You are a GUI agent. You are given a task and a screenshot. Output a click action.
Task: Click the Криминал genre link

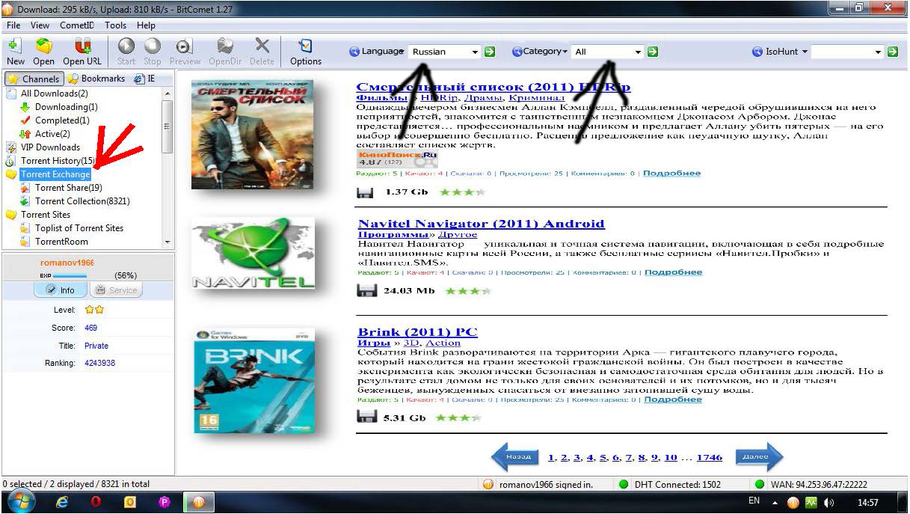tap(537, 98)
